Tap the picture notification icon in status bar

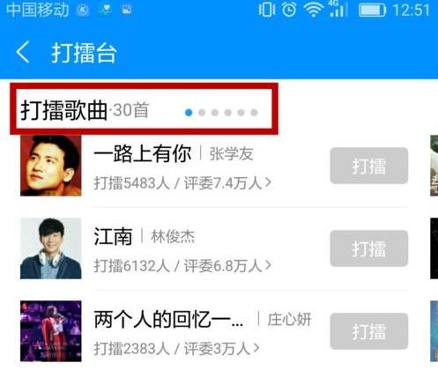pos(127,10)
